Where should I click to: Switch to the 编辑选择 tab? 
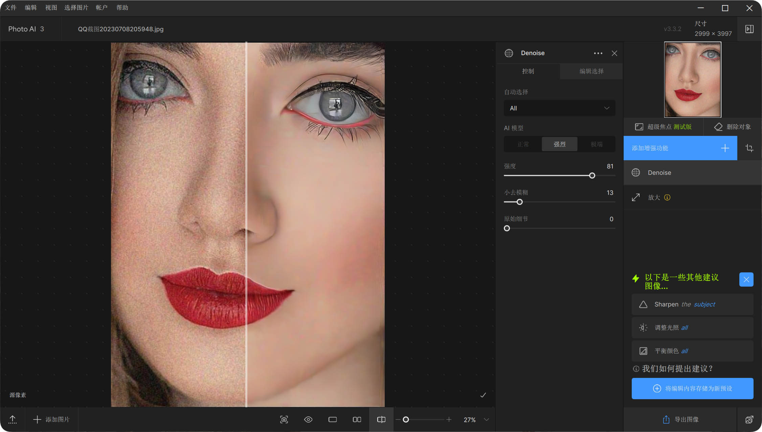[591, 71]
